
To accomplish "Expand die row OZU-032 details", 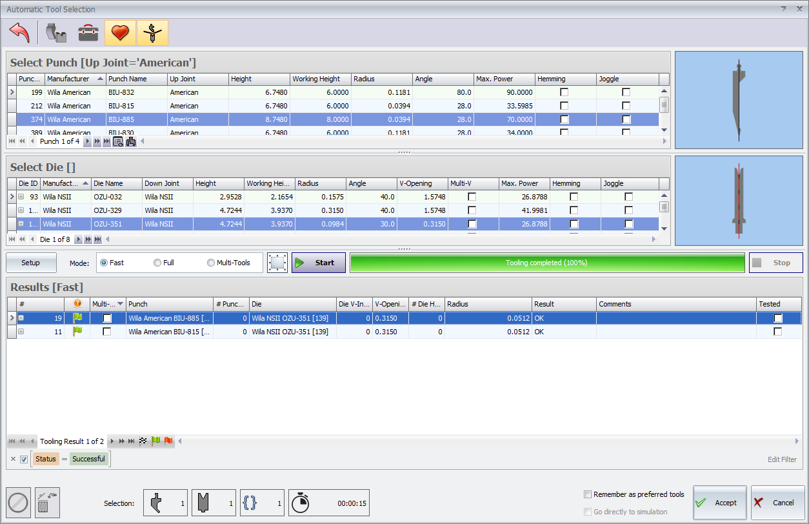I will (x=21, y=197).
